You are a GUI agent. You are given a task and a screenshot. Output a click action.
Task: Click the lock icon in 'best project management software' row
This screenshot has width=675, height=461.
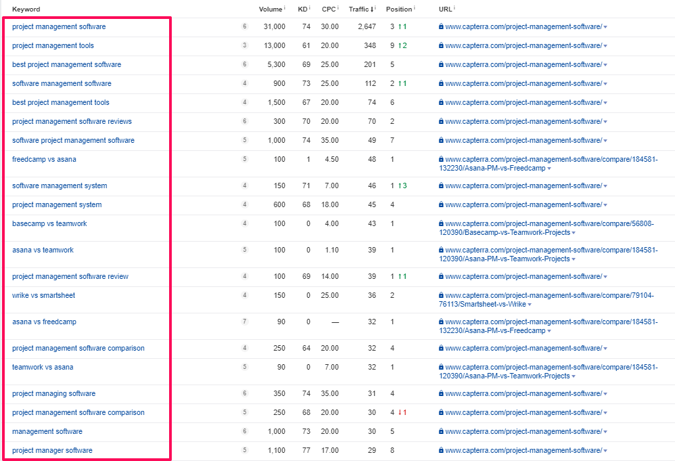coord(441,64)
